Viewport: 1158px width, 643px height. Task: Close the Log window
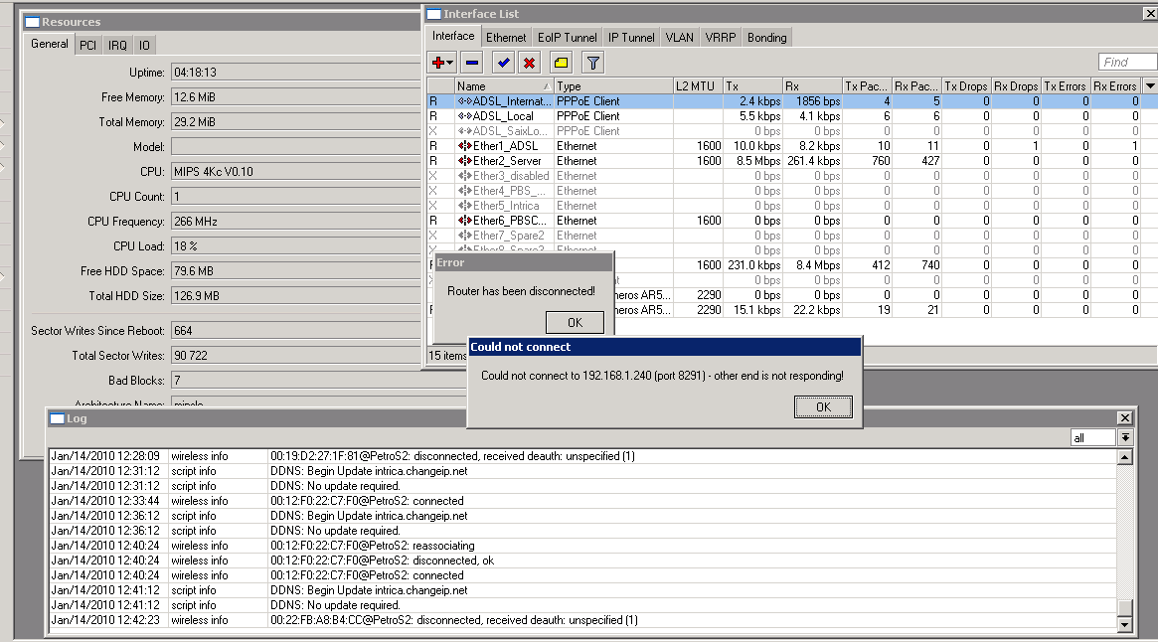pos(1124,418)
